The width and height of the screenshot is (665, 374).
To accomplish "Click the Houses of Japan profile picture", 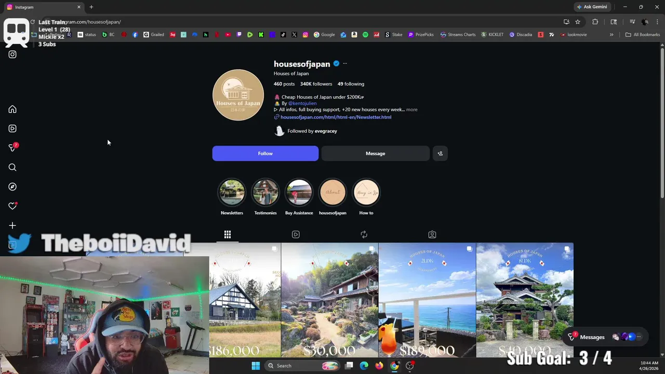I will (238, 95).
